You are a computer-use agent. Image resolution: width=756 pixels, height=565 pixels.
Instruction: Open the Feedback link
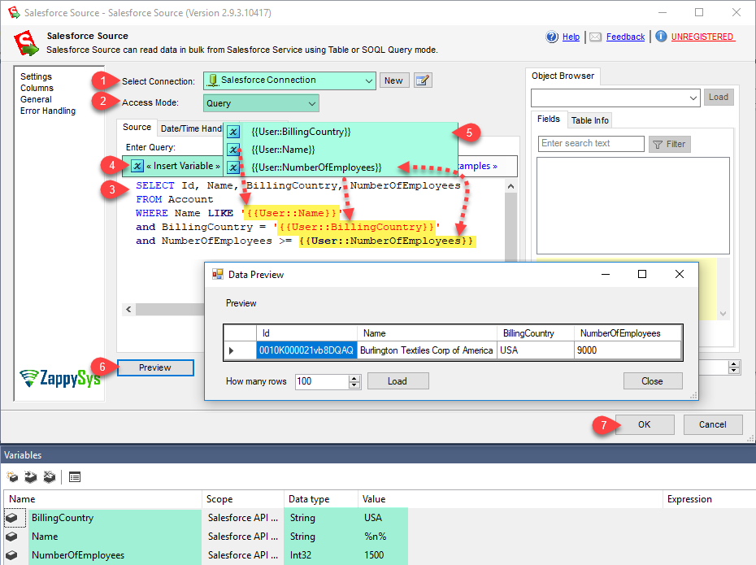click(625, 37)
